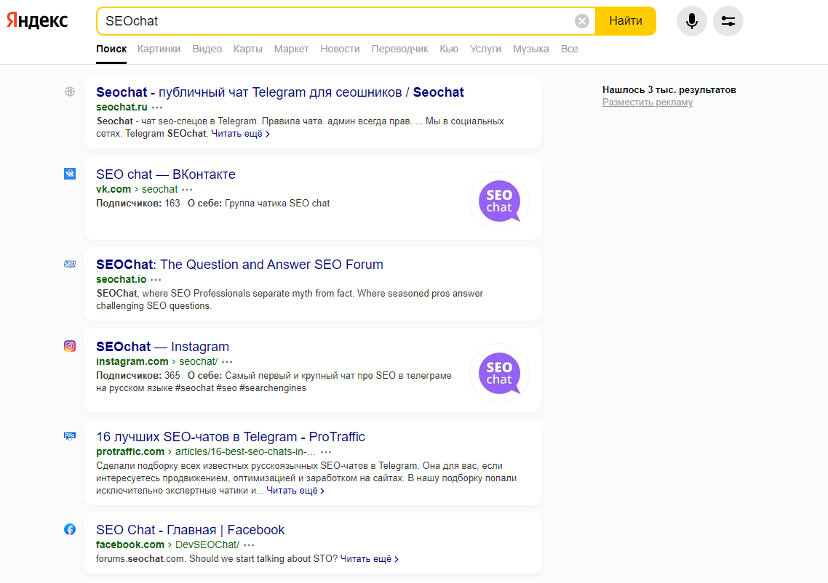The width and height of the screenshot is (828, 583).
Task: Open the Разместить рекламу link
Action: [648, 102]
